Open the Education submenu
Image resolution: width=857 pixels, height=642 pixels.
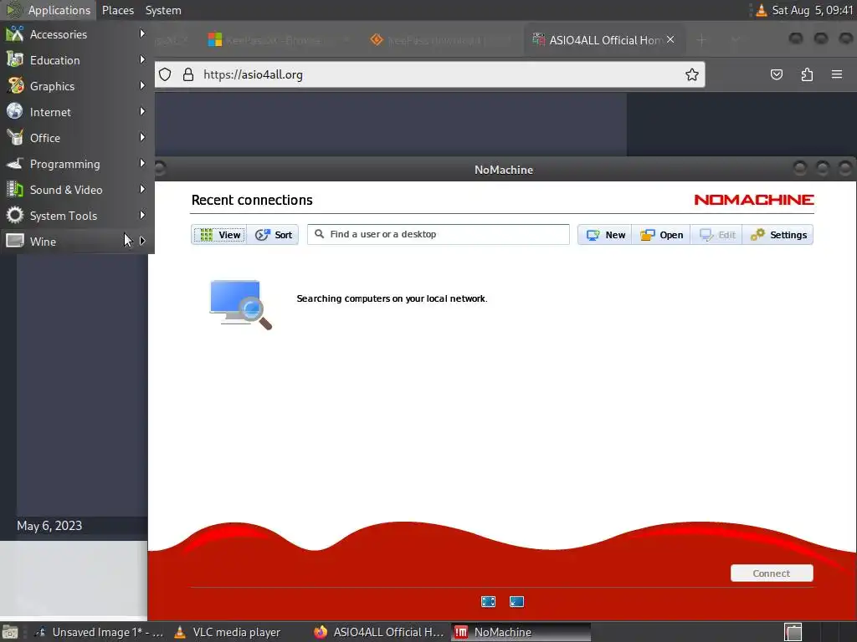(77, 60)
